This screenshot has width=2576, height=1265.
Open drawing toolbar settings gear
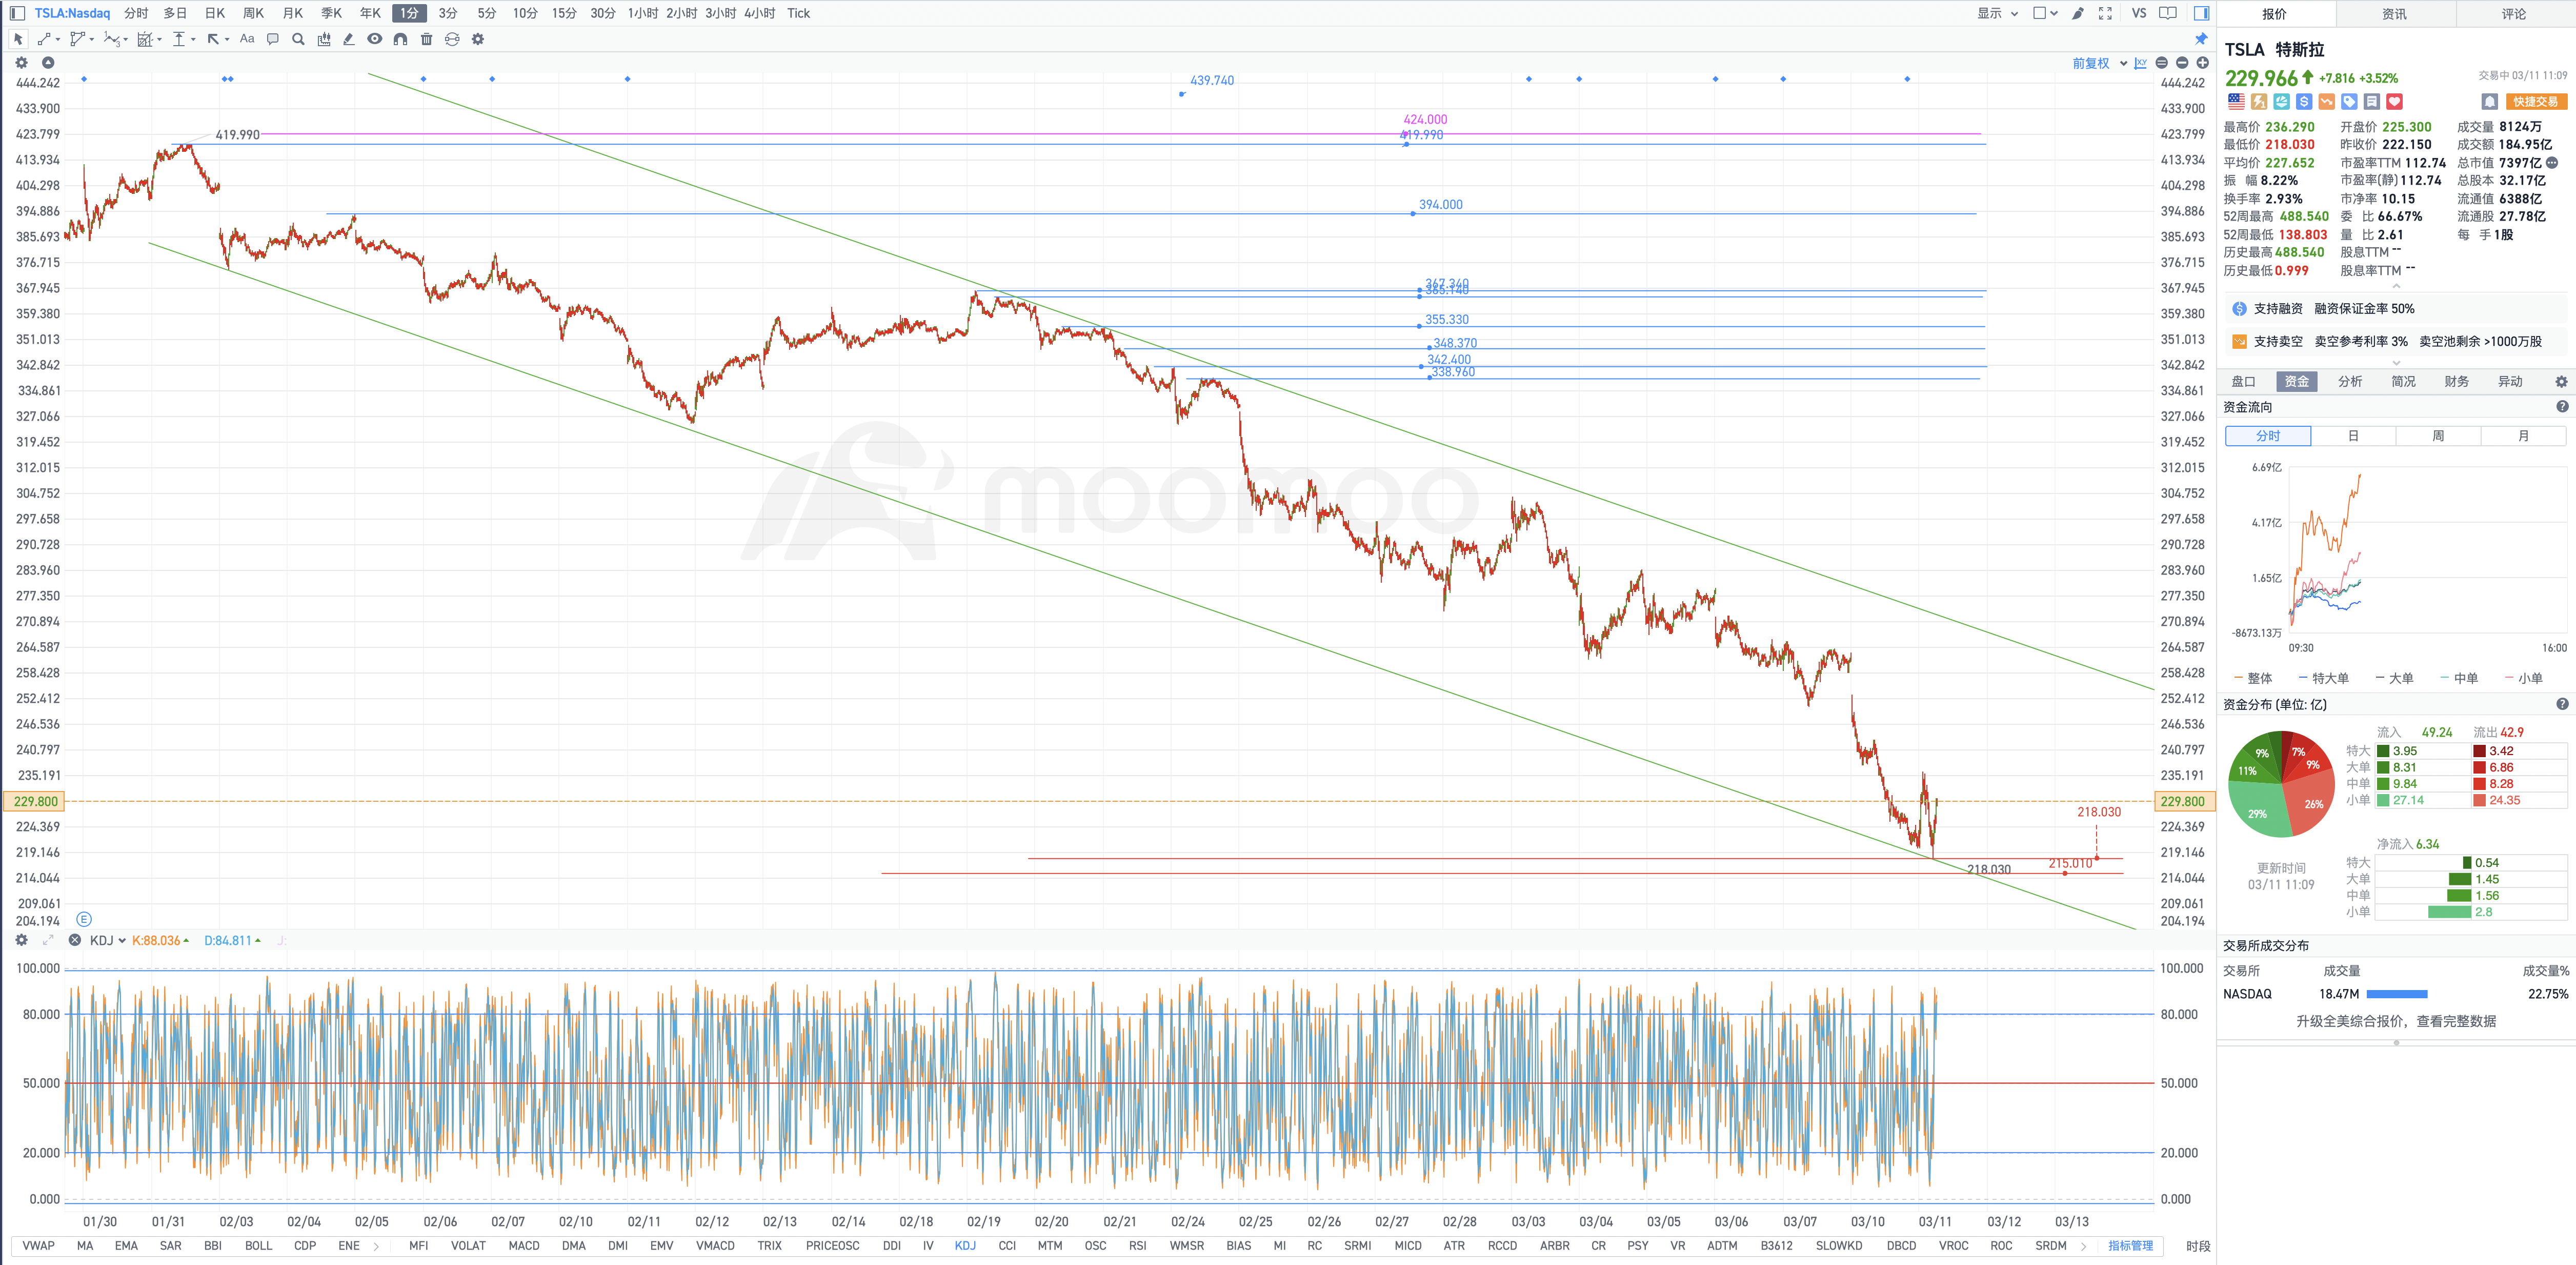point(478,39)
